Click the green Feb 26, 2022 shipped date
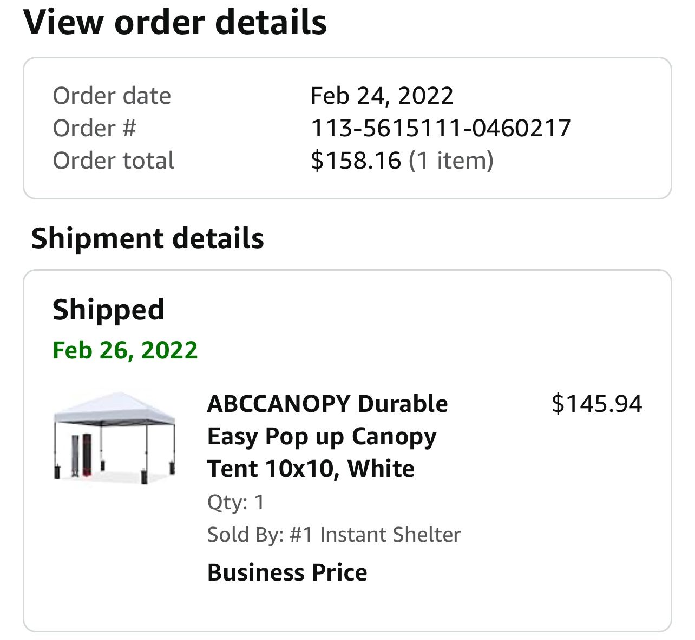 [x=125, y=350]
